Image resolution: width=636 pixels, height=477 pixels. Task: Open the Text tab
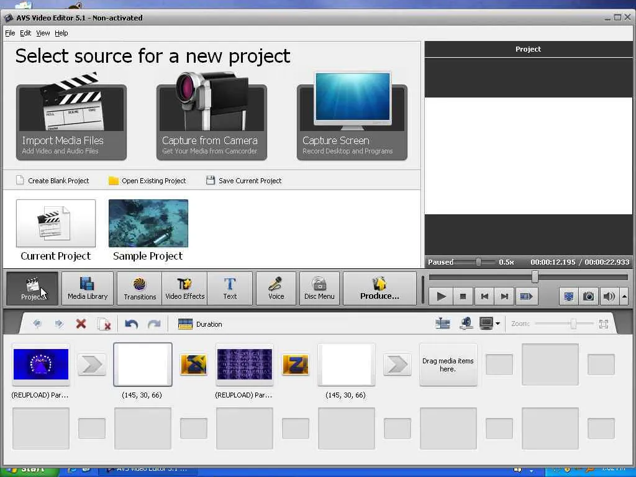pyautogui.click(x=230, y=288)
